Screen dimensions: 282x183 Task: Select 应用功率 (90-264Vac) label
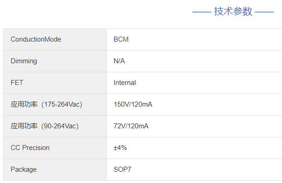pos(44,126)
